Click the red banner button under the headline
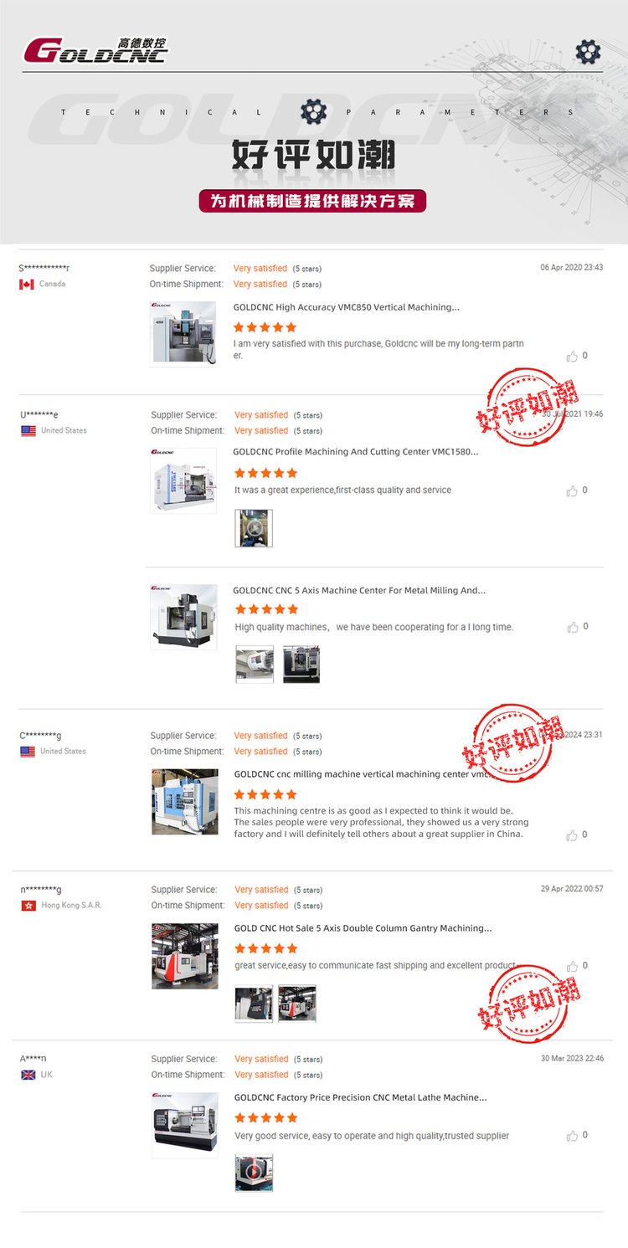 click(312, 201)
